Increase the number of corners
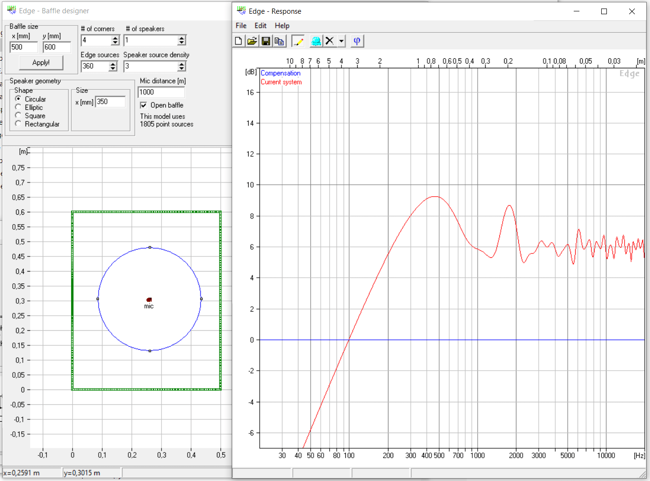650x481 pixels. [115, 38]
